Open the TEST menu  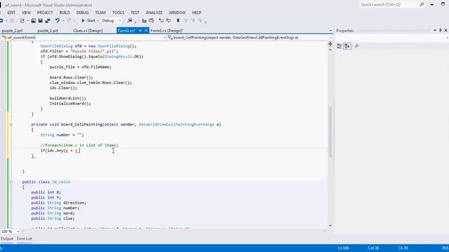(x=135, y=13)
